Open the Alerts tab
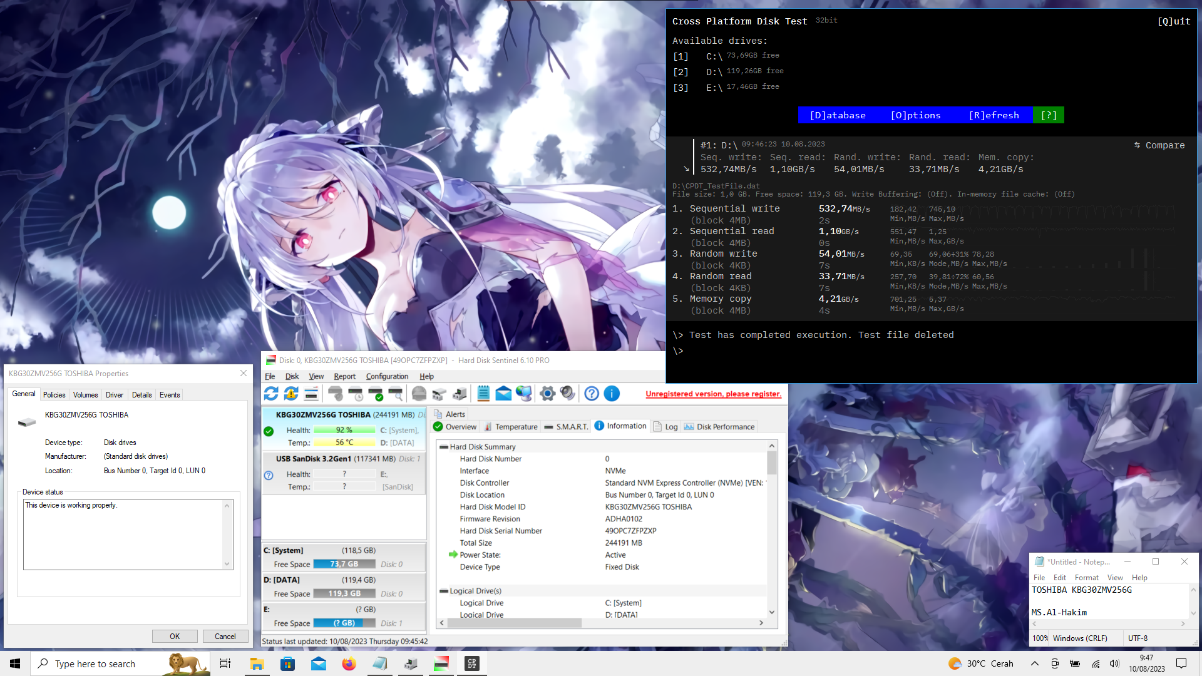This screenshot has height=676, width=1202. coord(449,414)
